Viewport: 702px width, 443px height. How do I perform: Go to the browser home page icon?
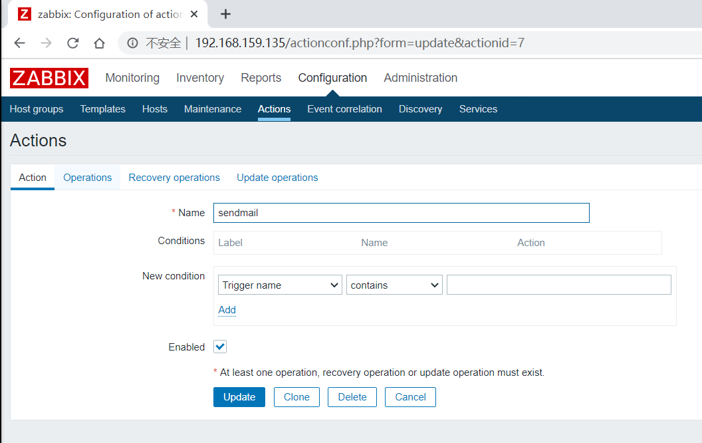100,43
